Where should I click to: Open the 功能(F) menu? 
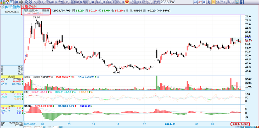[x=135, y=2]
